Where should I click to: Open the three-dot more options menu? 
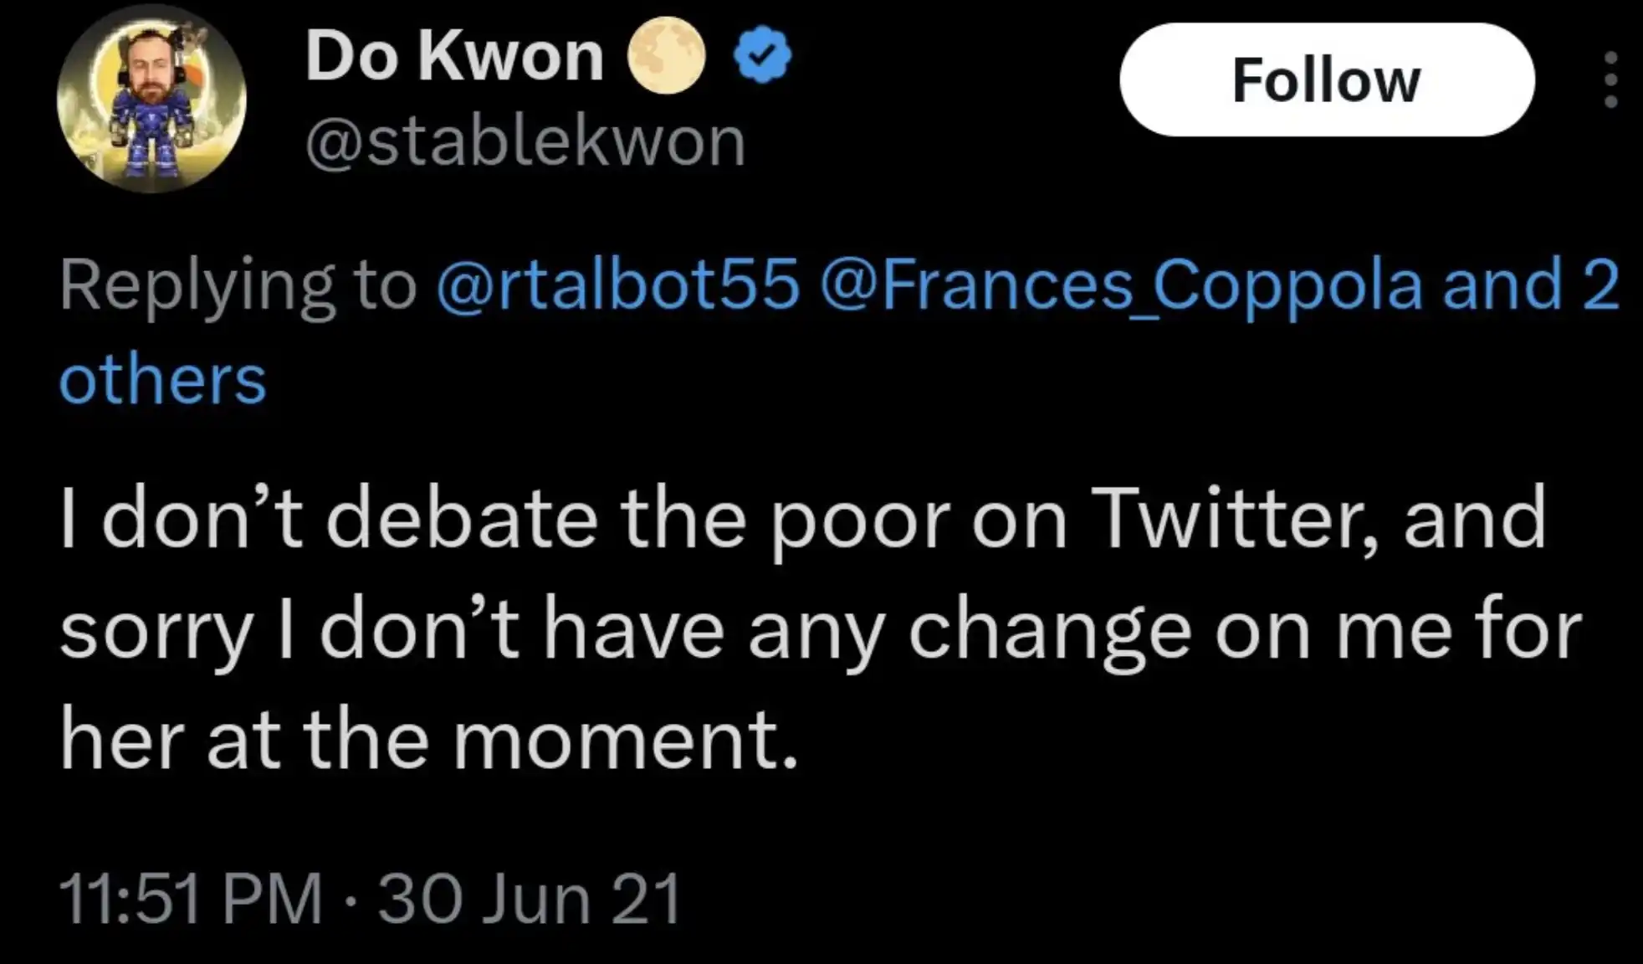[1610, 80]
